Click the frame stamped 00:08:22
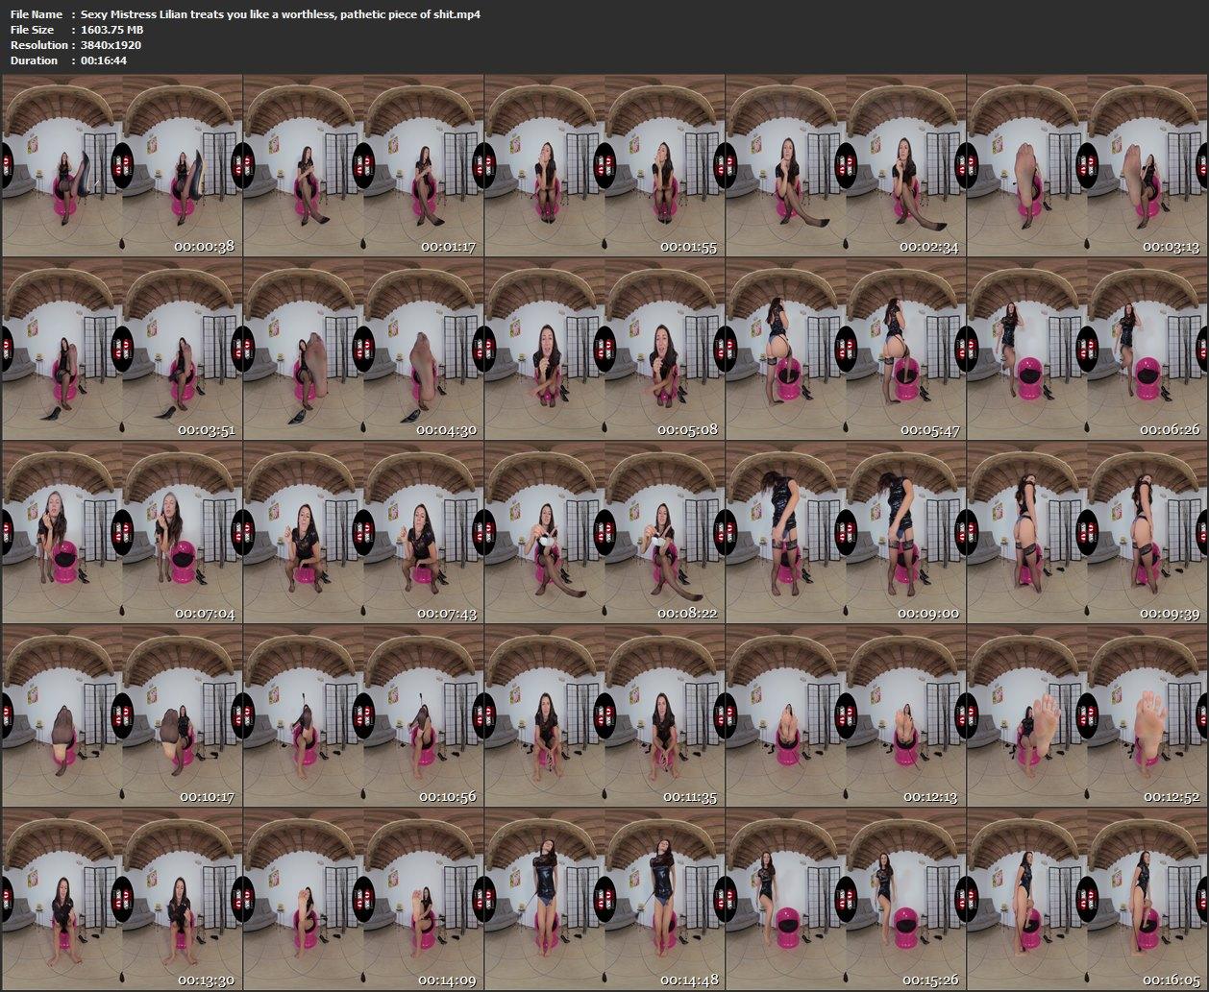 pos(604,534)
